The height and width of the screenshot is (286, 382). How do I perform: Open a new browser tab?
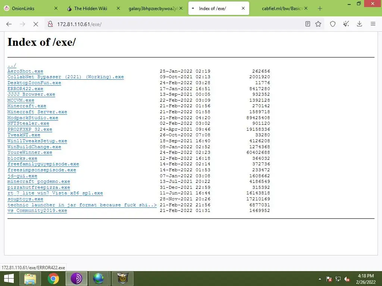click(x=320, y=9)
